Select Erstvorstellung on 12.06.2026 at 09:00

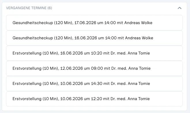click(94, 68)
